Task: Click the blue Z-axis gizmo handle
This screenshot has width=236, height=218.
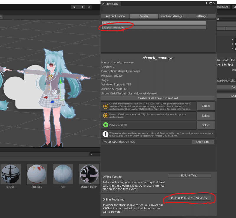Action: point(52,102)
